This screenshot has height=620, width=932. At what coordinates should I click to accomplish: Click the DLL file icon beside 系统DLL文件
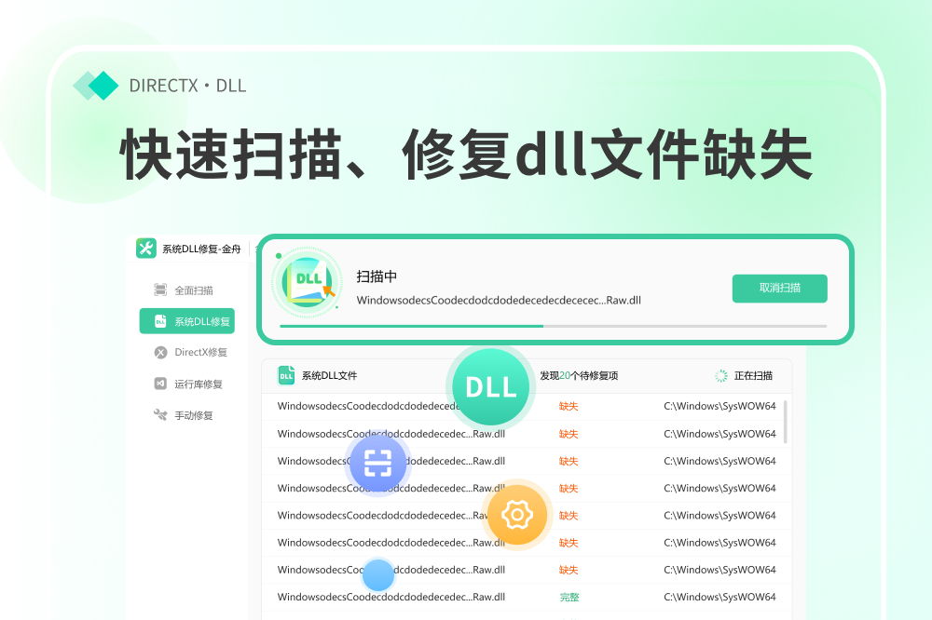tap(286, 375)
